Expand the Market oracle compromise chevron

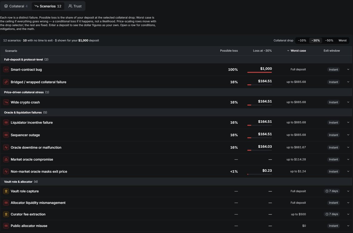coord(348,159)
